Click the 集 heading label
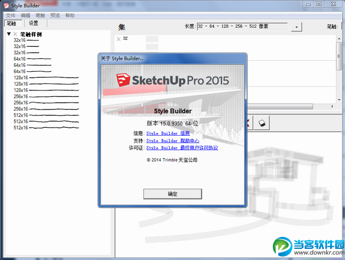This screenshot has width=345, height=260. pyautogui.click(x=122, y=27)
